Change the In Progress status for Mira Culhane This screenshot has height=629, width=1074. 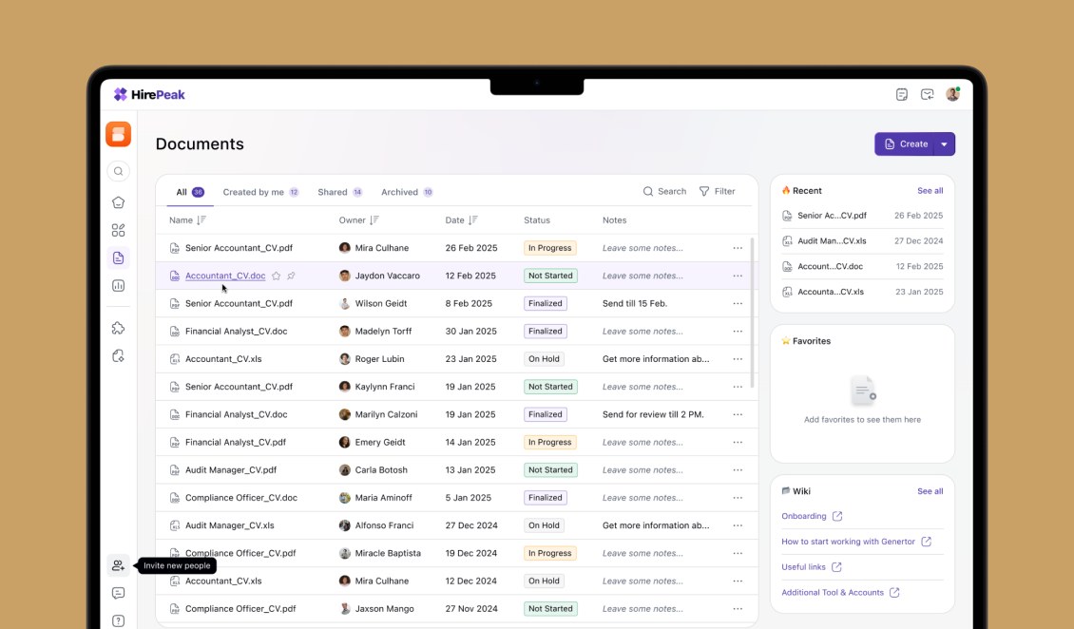click(550, 248)
